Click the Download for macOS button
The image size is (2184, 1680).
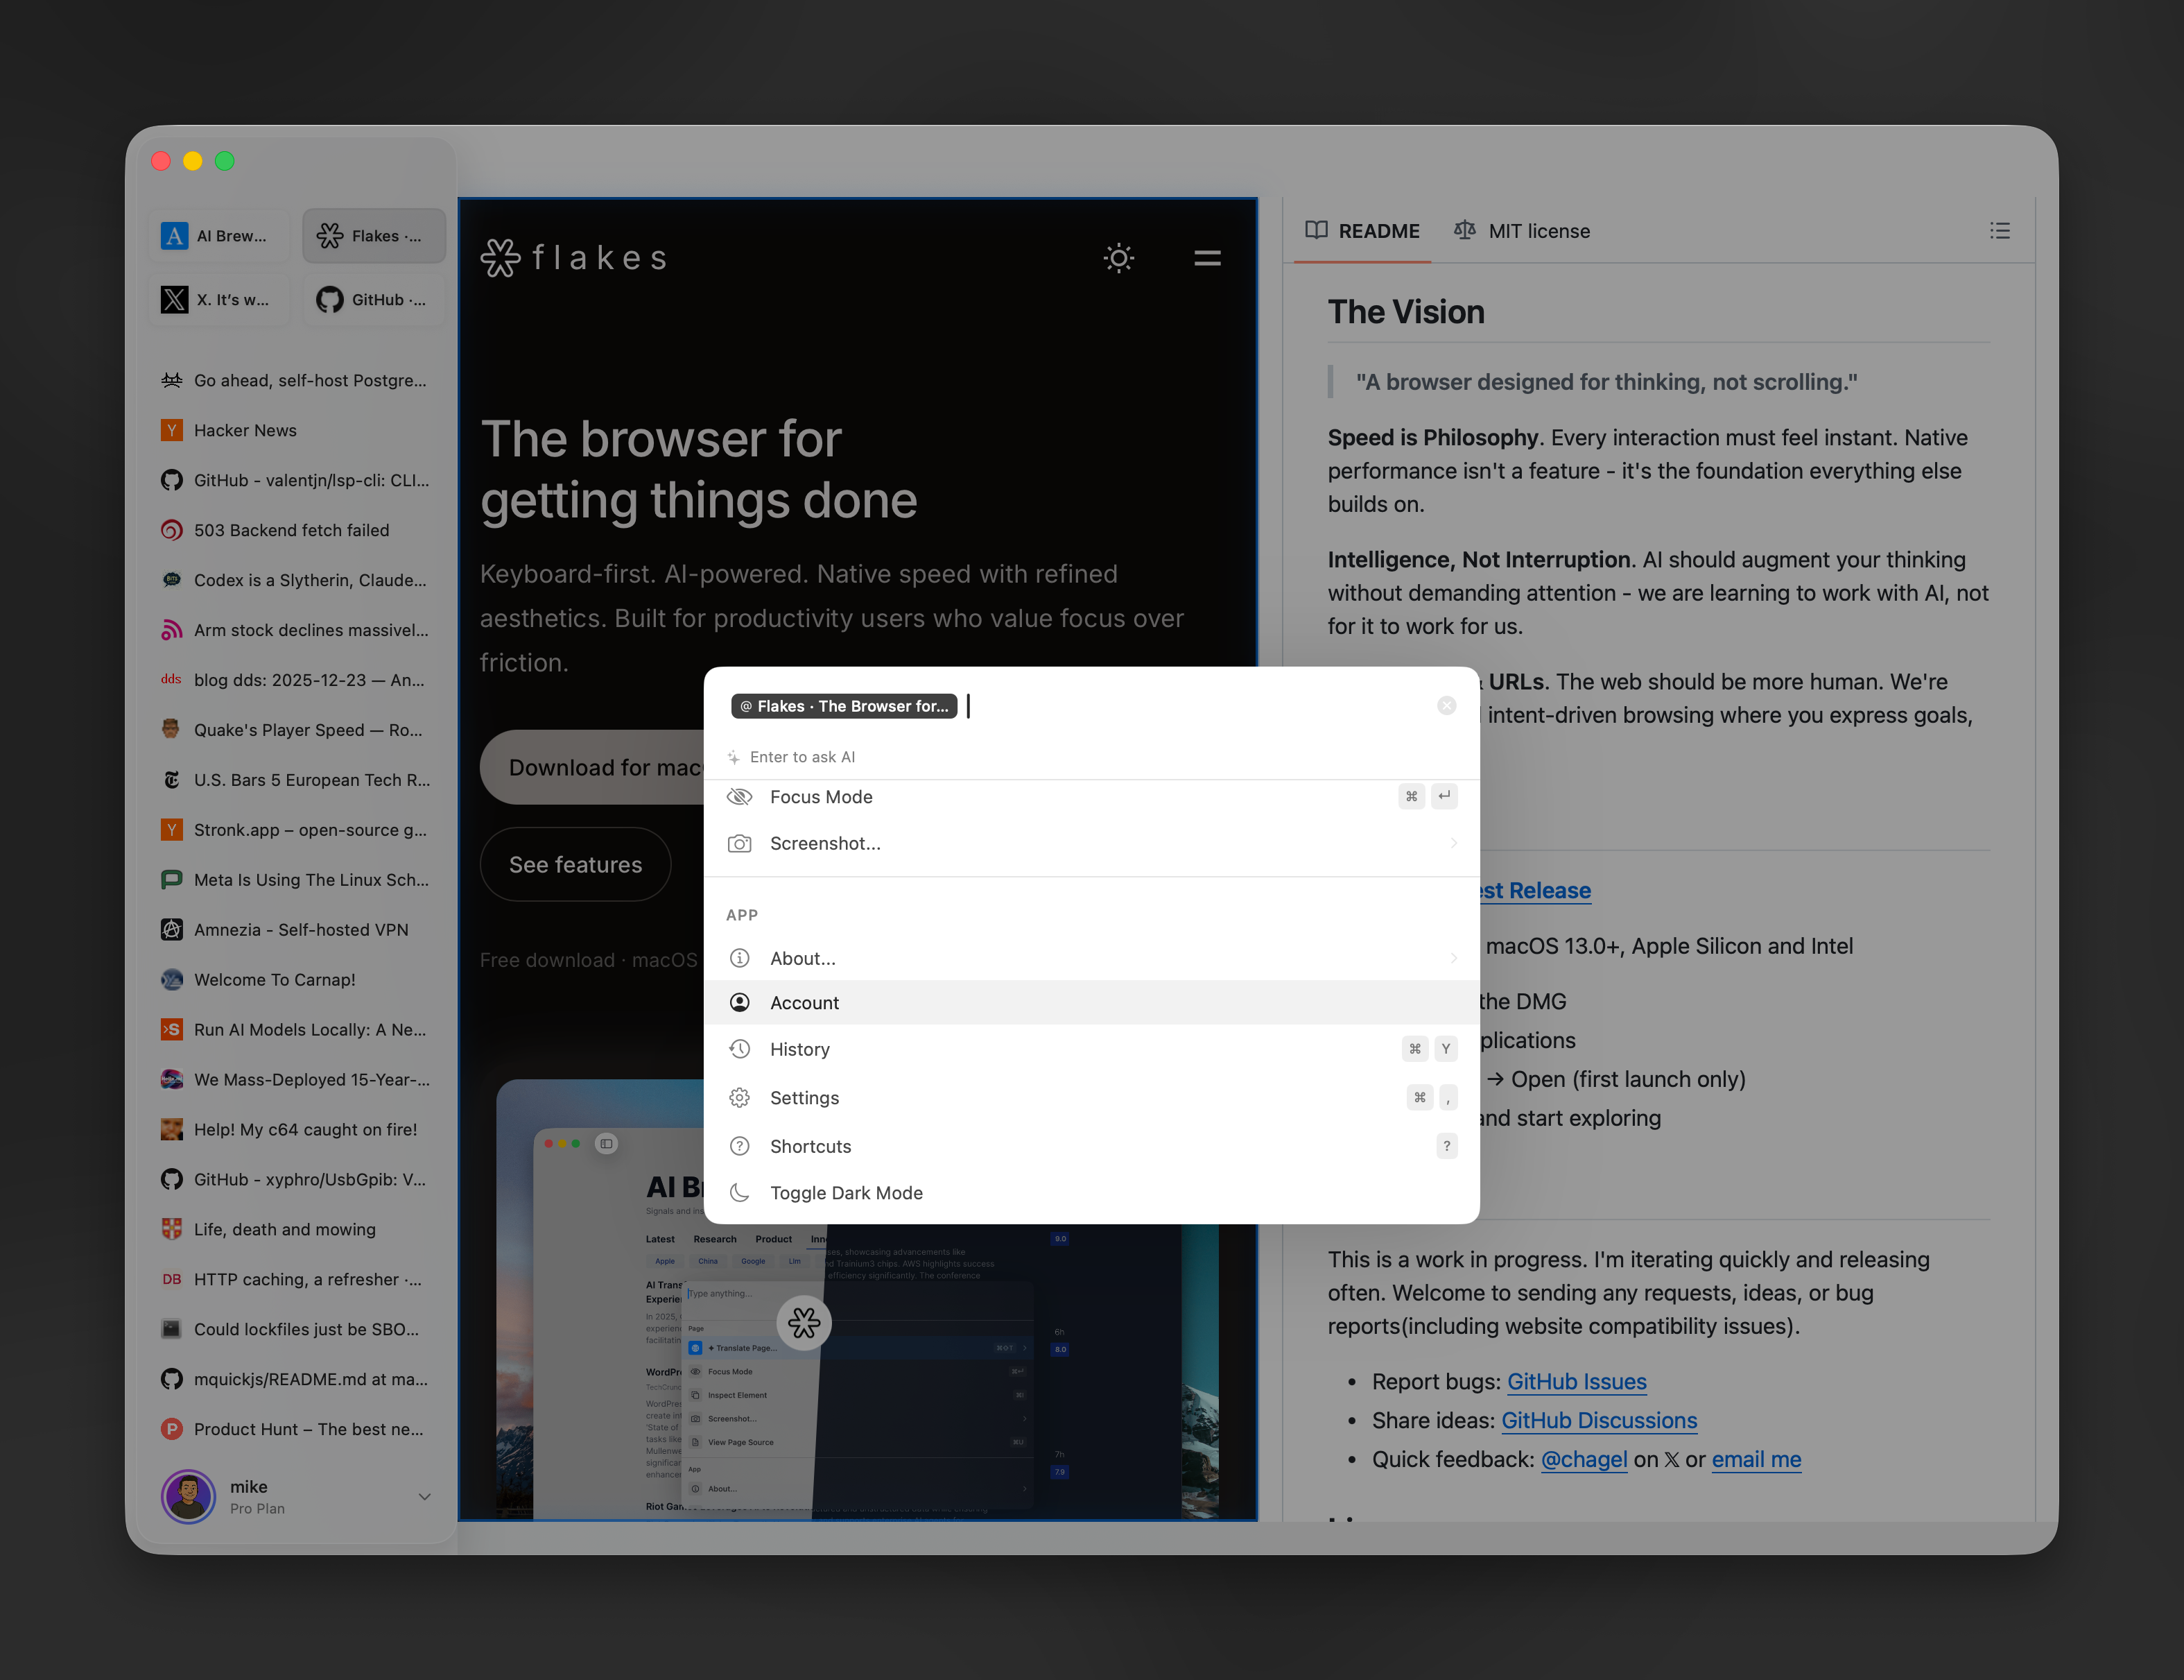click(x=600, y=767)
